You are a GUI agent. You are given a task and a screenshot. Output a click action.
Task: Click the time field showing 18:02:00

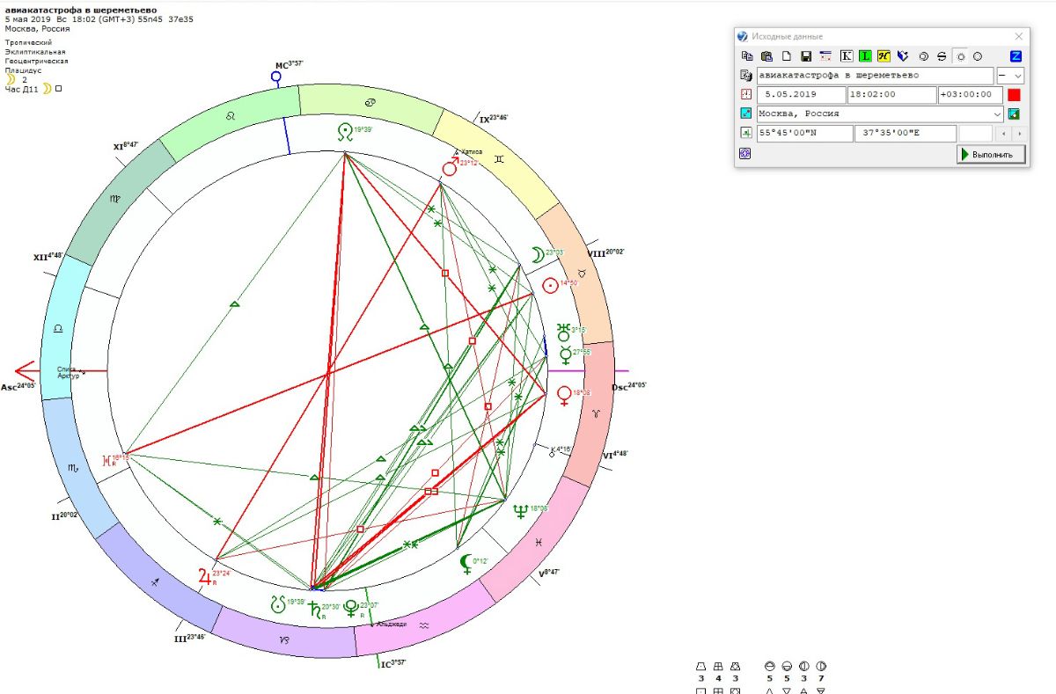[891, 95]
